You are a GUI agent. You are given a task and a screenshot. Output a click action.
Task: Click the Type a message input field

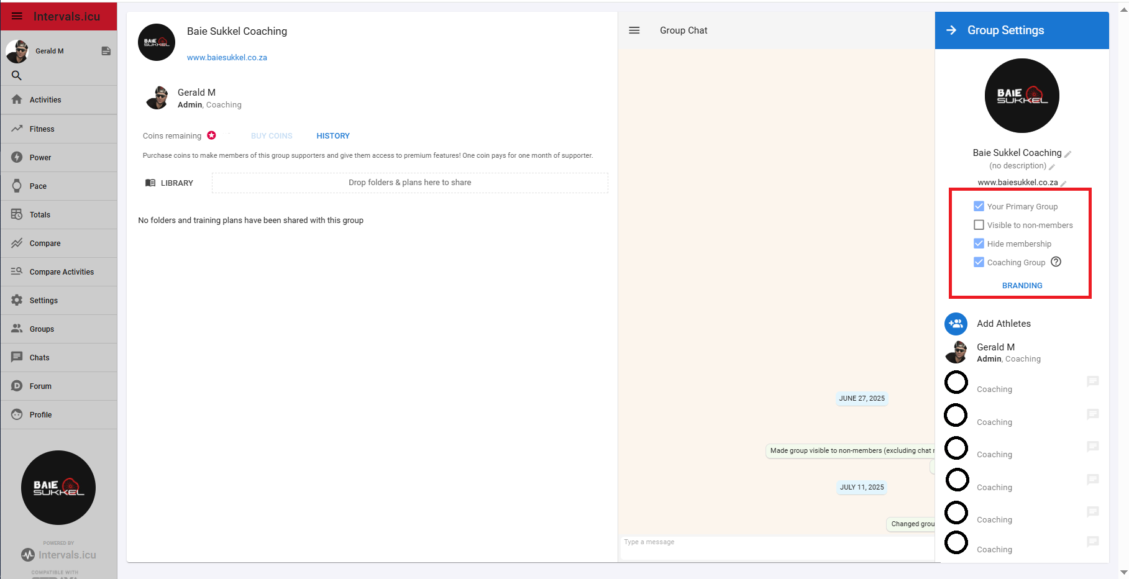pyautogui.click(x=777, y=542)
